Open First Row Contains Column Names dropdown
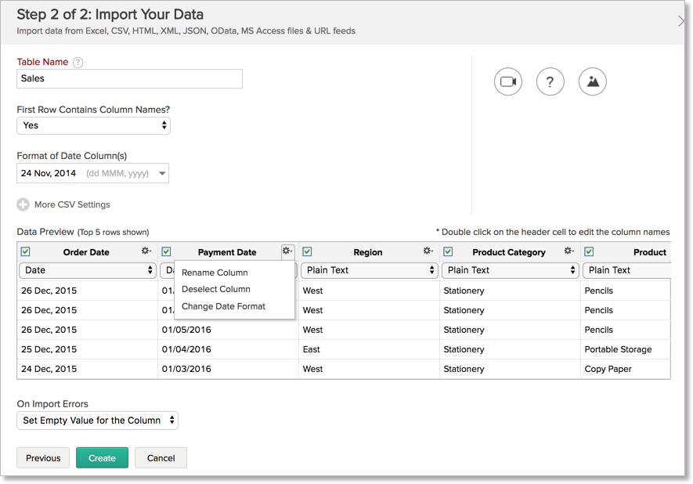The width and height of the screenshot is (693, 484). tap(93, 125)
